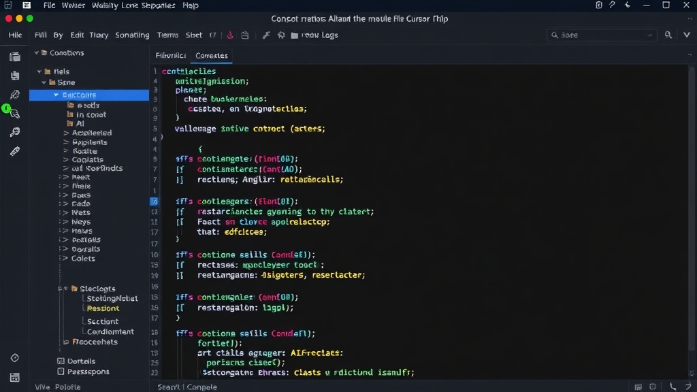Expand the Fede tree item
The width and height of the screenshot is (697, 392).
pos(66,203)
